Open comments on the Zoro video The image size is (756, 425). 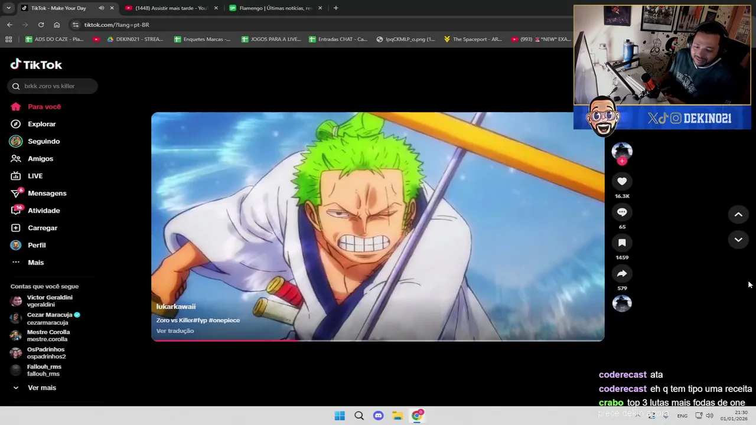pyautogui.click(x=622, y=212)
